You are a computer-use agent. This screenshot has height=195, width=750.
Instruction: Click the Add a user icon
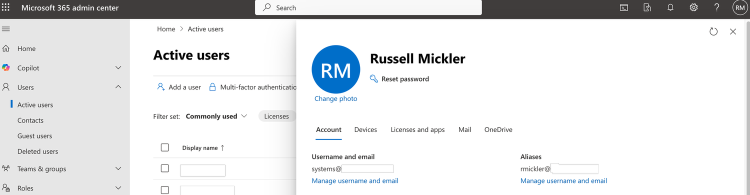click(161, 86)
